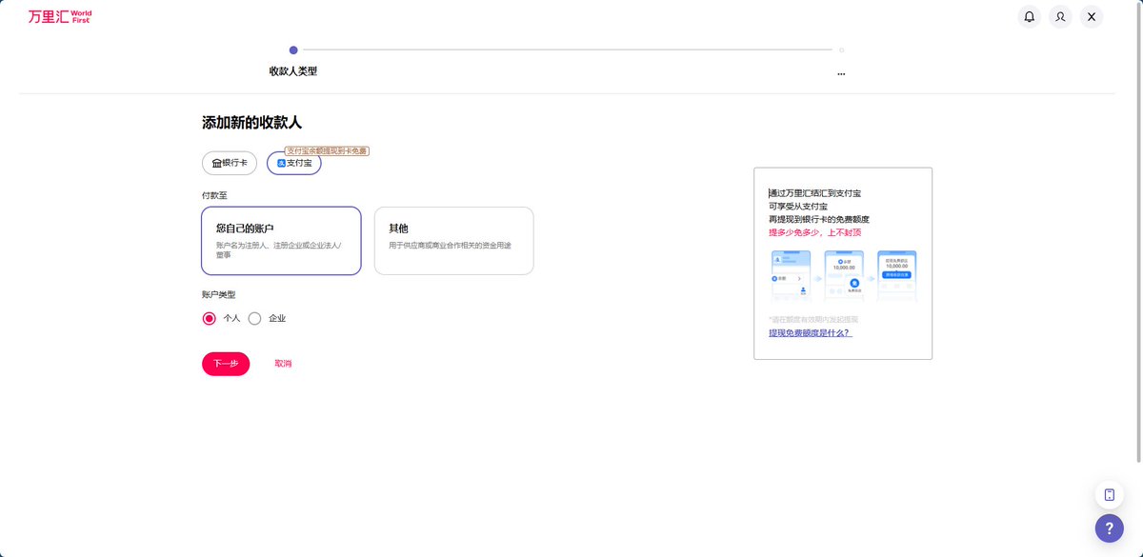
Task: Open the notifications bell icon
Action: pyautogui.click(x=1029, y=16)
